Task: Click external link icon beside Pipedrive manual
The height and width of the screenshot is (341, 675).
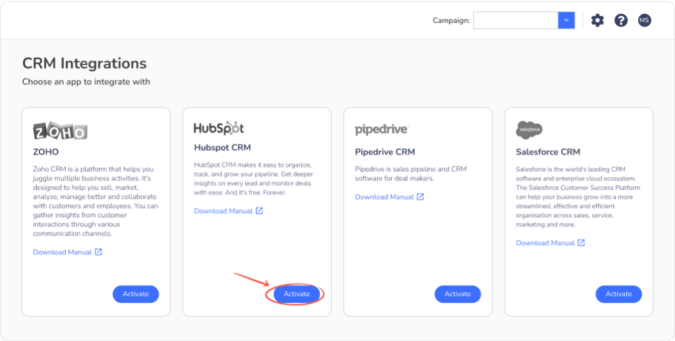Action: coord(420,197)
